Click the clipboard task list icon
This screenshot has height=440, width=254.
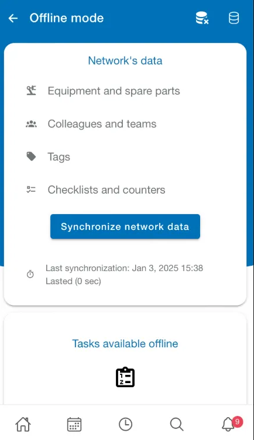click(125, 377)
